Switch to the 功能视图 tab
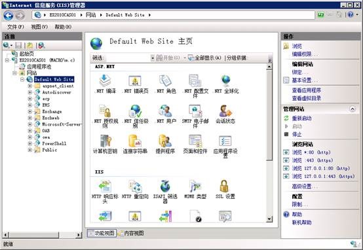Image resolution: width=363 pixels, height=250 pixels. (x=102, y=233)
